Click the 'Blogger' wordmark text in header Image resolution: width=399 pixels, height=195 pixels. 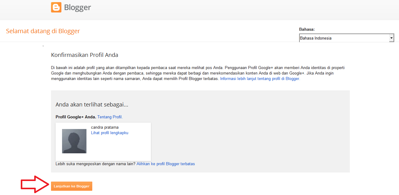[78, 8]
